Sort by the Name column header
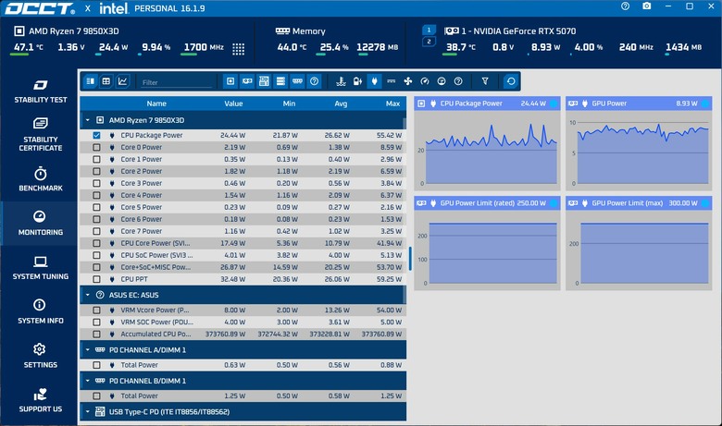722x426 pixels. pyautogui.click(x=156, y=103)
